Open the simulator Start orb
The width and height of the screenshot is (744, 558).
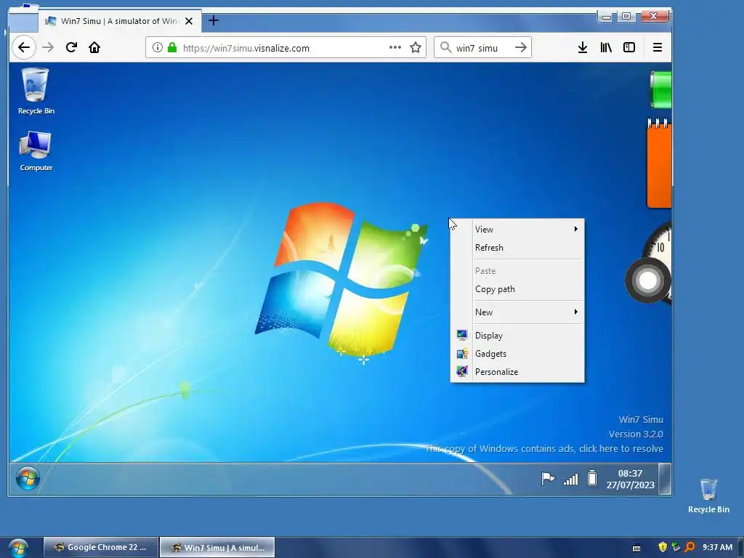tap(28, 478)
